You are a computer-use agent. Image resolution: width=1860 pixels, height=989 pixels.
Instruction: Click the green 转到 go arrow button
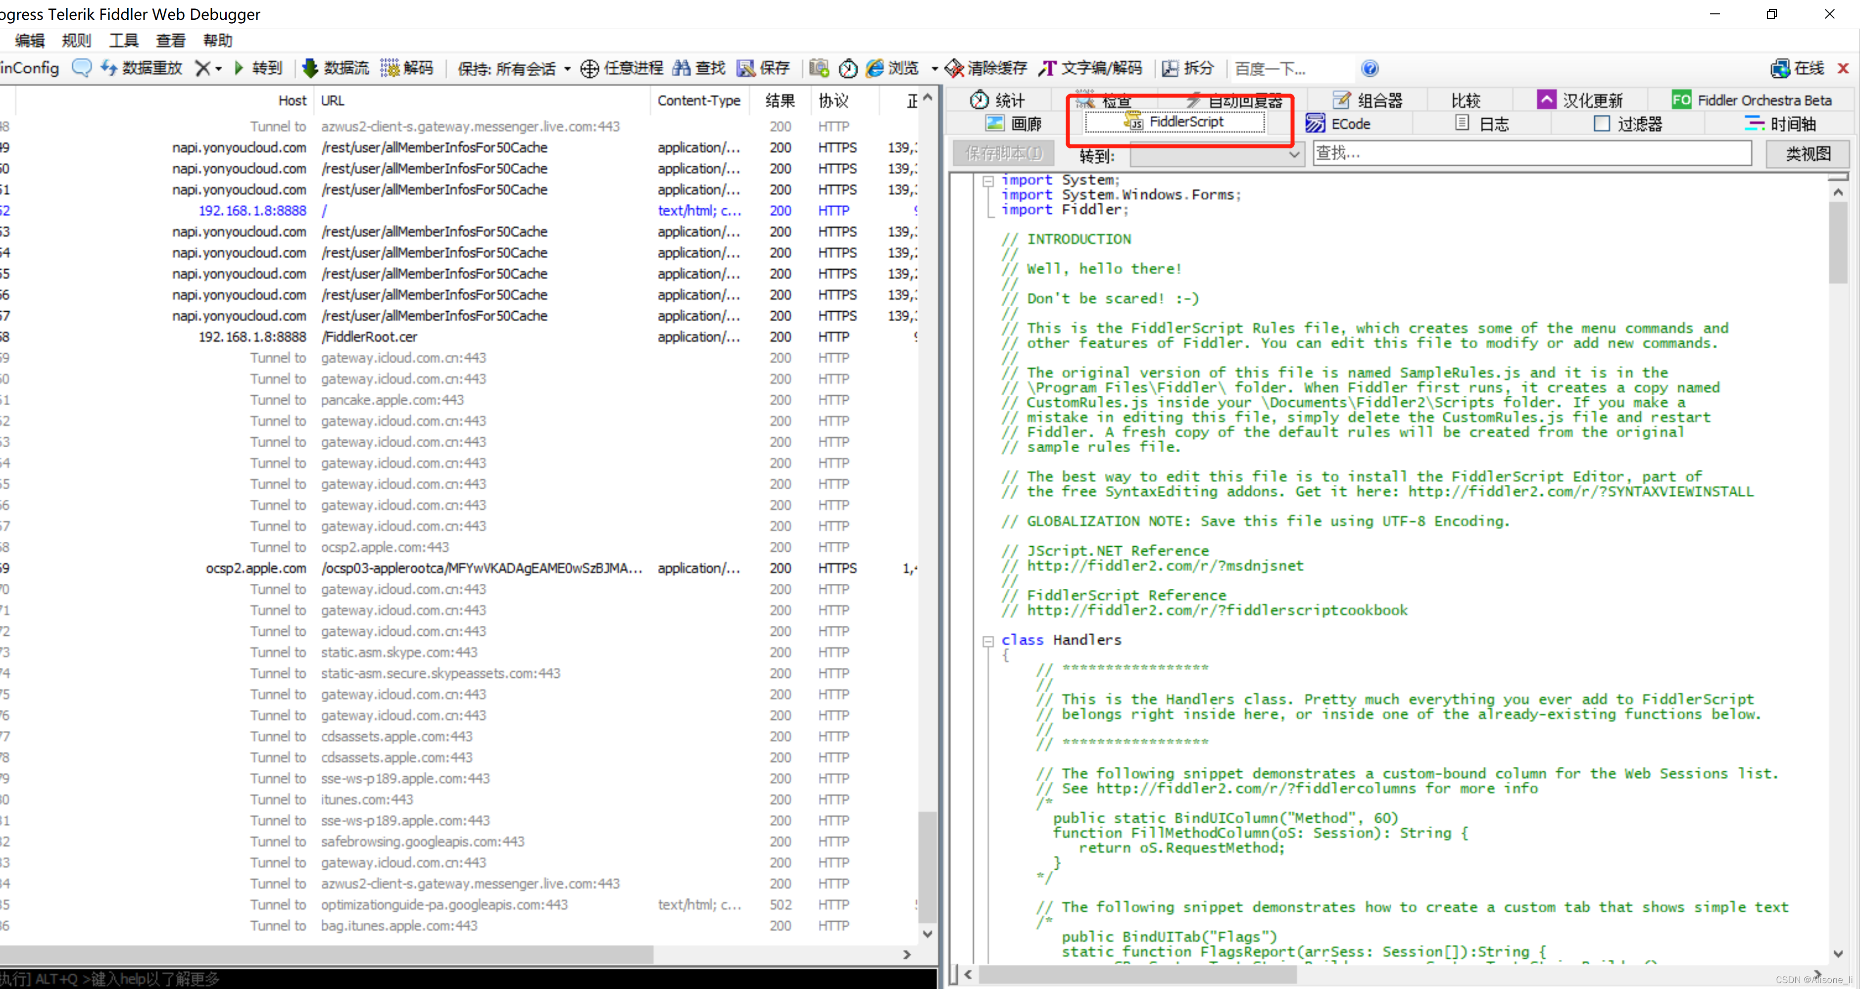point(258,68)
